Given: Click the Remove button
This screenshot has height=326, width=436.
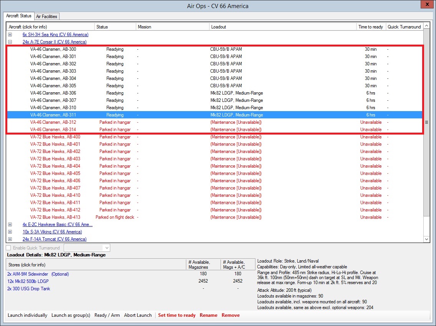Looking at the screenshot, I should tap(230, 315).
